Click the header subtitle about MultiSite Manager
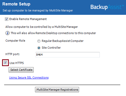 click(38, 10)
